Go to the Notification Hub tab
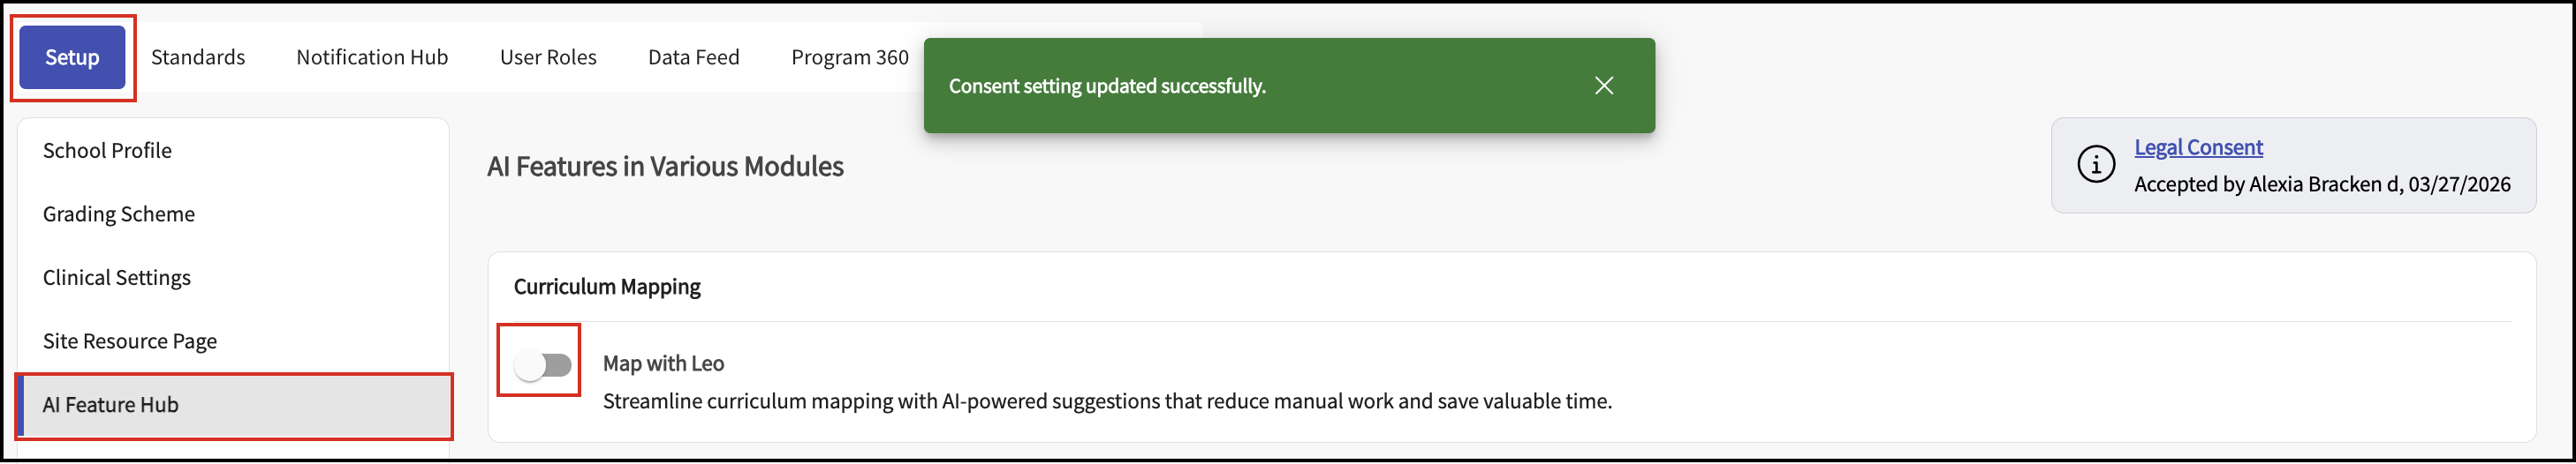This screenshot has width=2576, height=464. point(372,58)
